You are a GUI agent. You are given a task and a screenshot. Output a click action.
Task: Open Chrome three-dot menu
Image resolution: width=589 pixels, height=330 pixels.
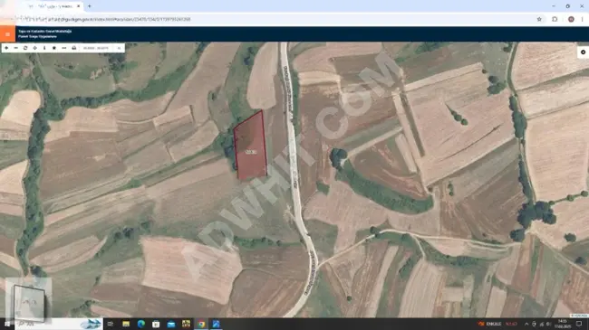[x=583, y=19]
